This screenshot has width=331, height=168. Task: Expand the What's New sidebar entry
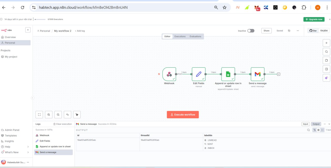coord(28,152)
